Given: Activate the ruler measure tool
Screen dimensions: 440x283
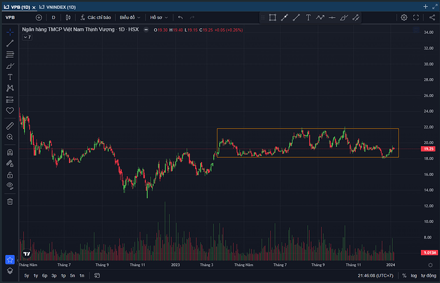Looking at the screenshot, I should click(10, 126).
